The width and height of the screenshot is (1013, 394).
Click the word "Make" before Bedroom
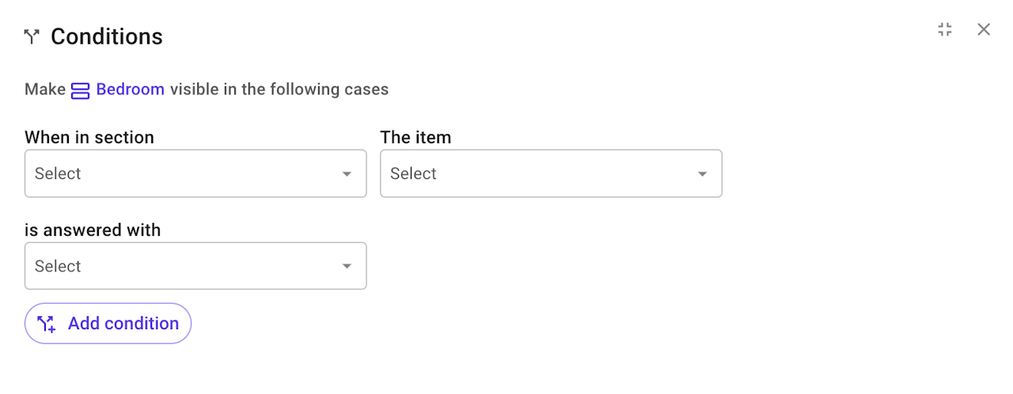[44, 89]
